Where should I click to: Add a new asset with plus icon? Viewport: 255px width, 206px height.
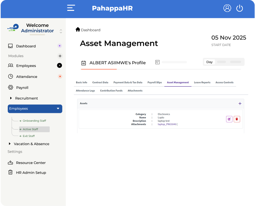coord(240,103)
